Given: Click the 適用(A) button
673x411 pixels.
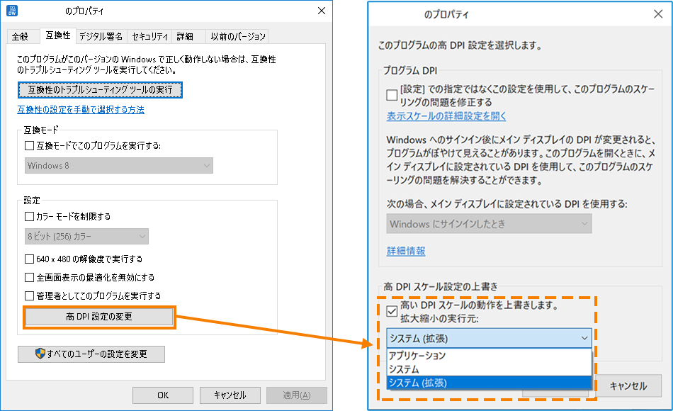Looking at the screenshot, I should pos(297,395).
